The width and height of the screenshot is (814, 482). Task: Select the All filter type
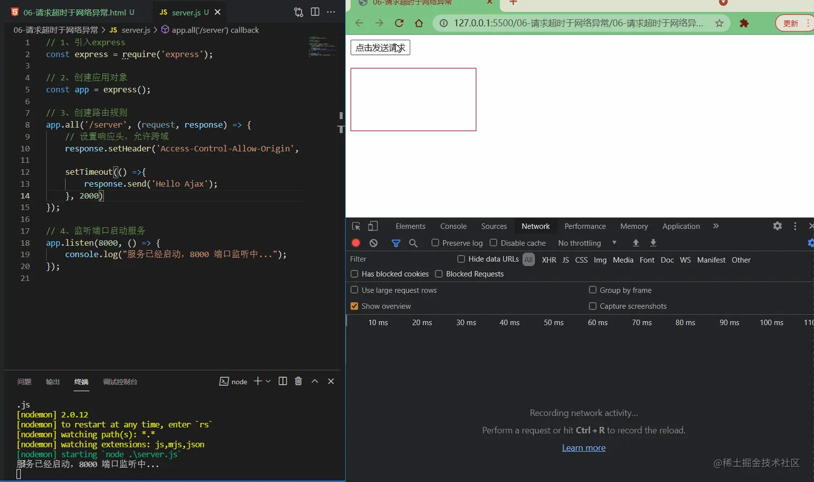click(529, 260)
